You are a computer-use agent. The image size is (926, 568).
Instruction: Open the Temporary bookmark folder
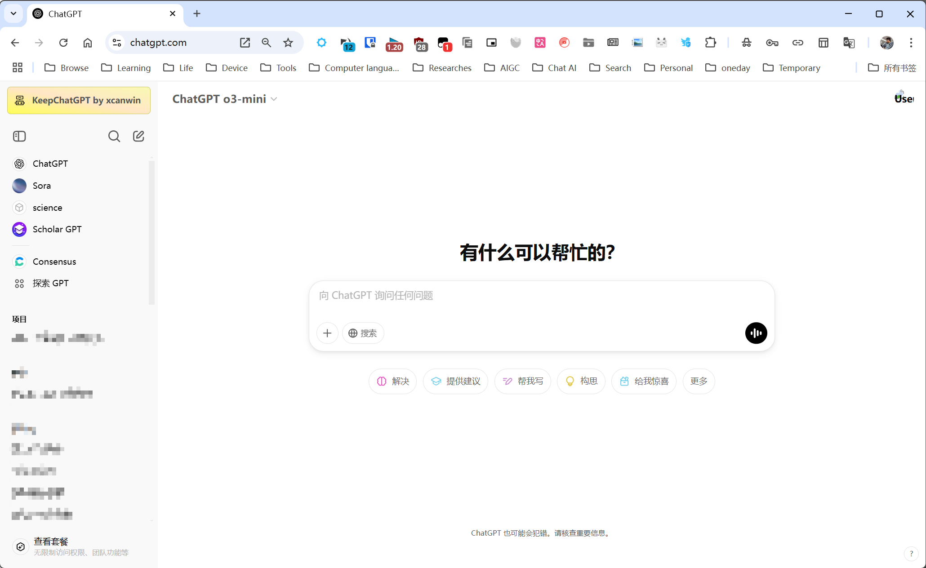pos(791,68)
